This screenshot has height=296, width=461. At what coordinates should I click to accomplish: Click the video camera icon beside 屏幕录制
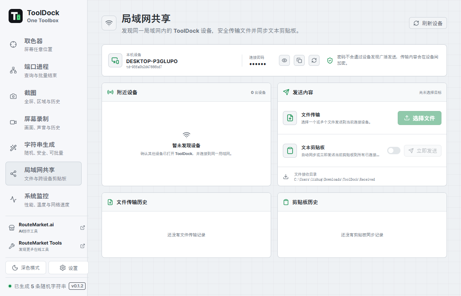coord(13,122)
